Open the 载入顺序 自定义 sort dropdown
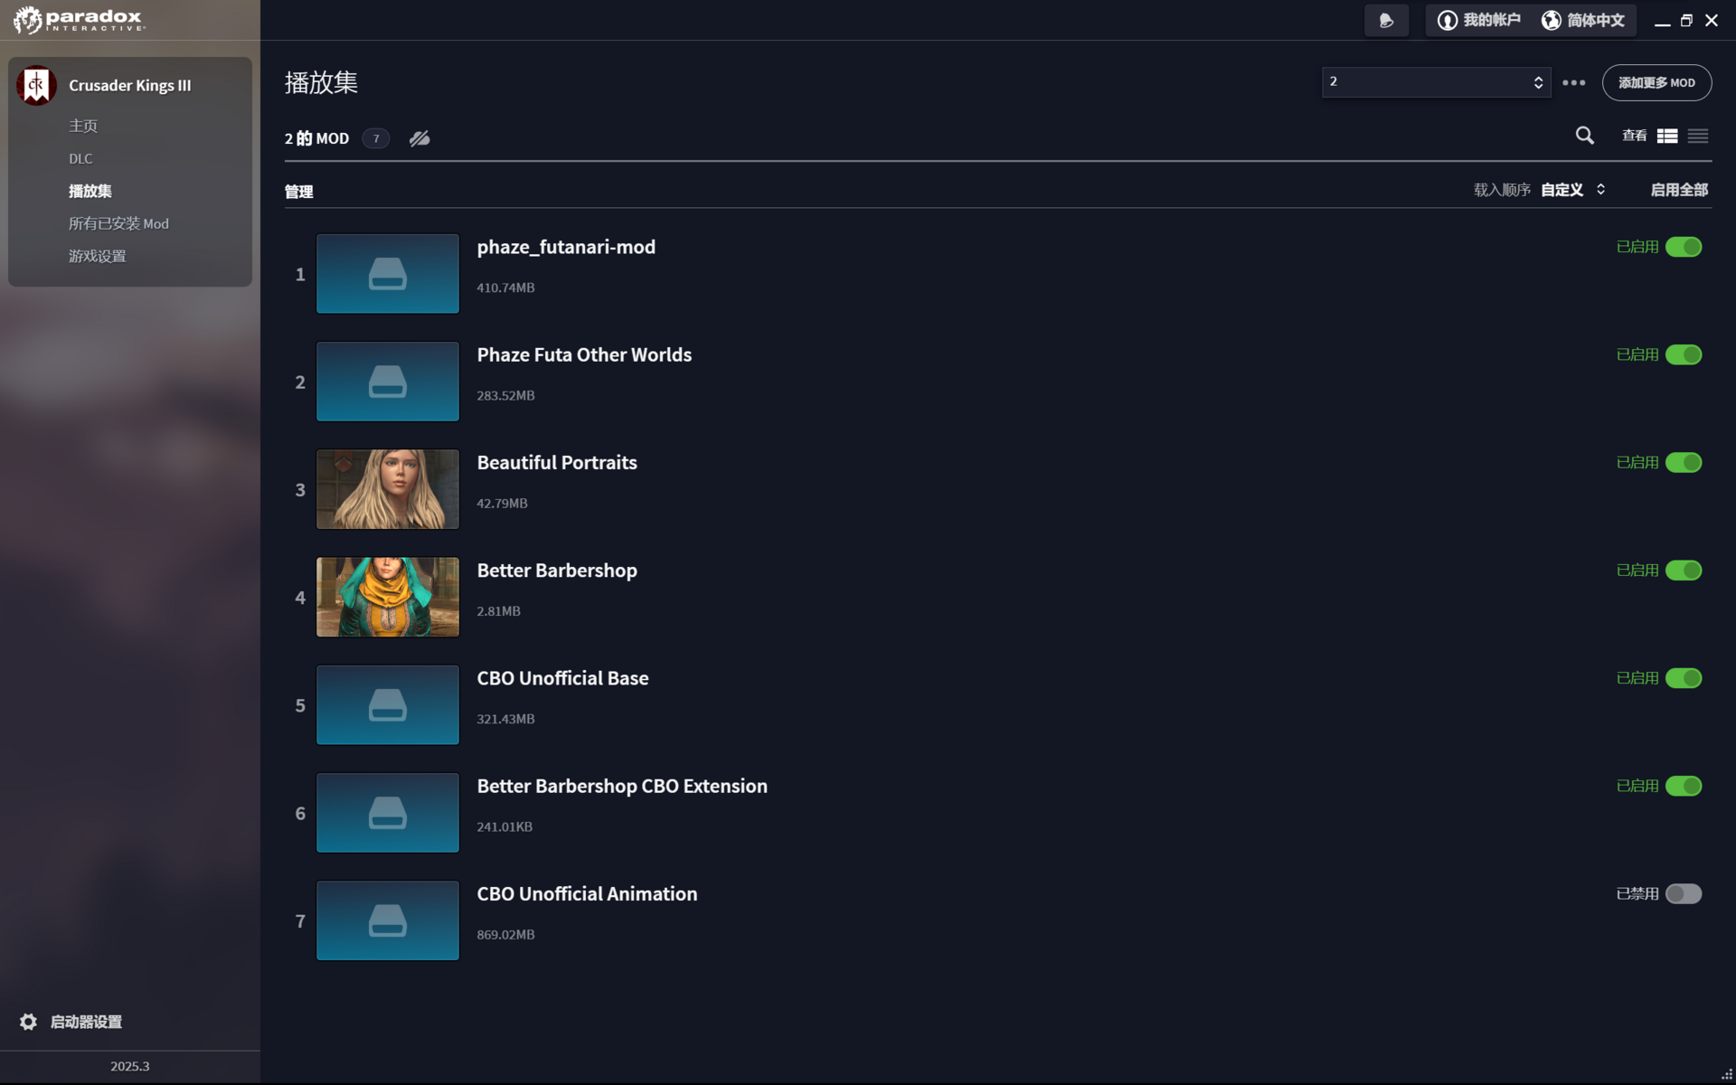Viewport: 1736px width, 1085px height. 1573,190
